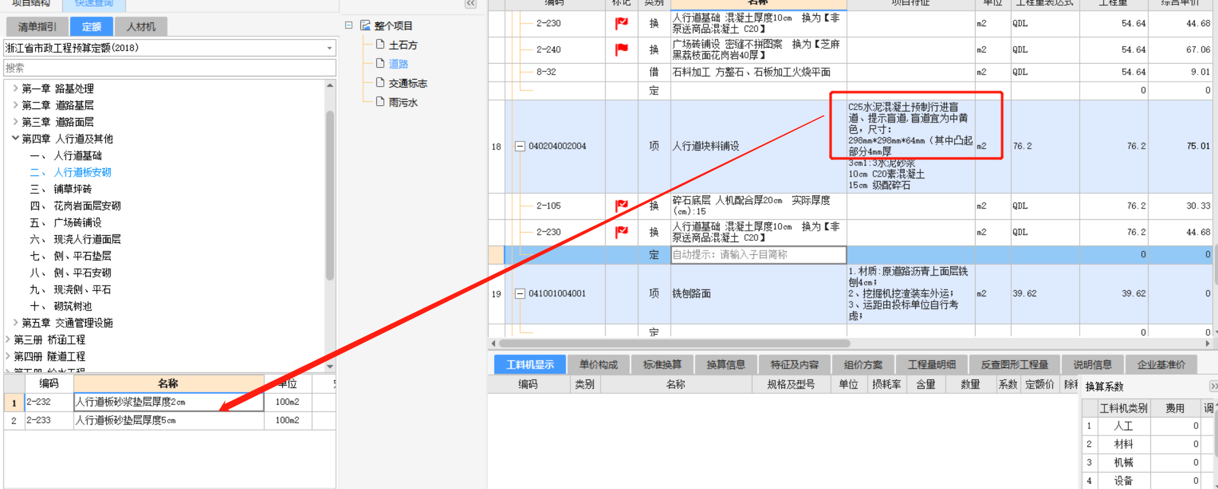Viewport: 1218px width, 489px height.
Task: Select 交通标志 in project tree
Action: (x=408, y=83)
